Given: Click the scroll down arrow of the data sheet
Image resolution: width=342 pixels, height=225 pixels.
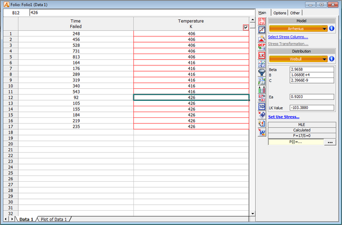Looking at the screenshot, I should 253,214.
